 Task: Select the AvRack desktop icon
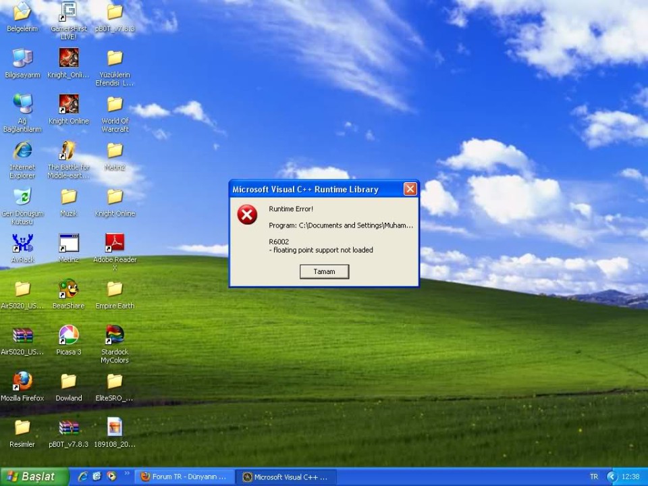pos(22,248)
